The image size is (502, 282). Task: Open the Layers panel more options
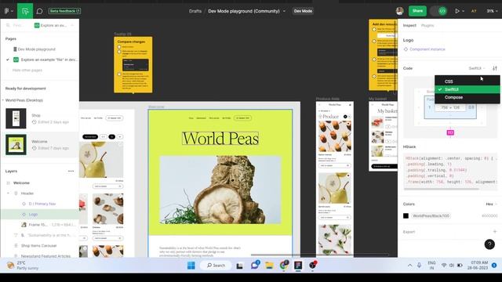coord(71,171)
